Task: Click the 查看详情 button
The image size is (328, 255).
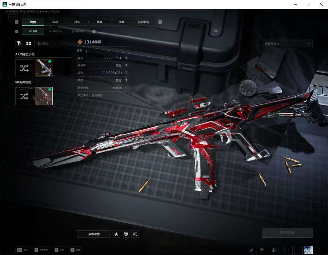Action: tap(94, 234)
